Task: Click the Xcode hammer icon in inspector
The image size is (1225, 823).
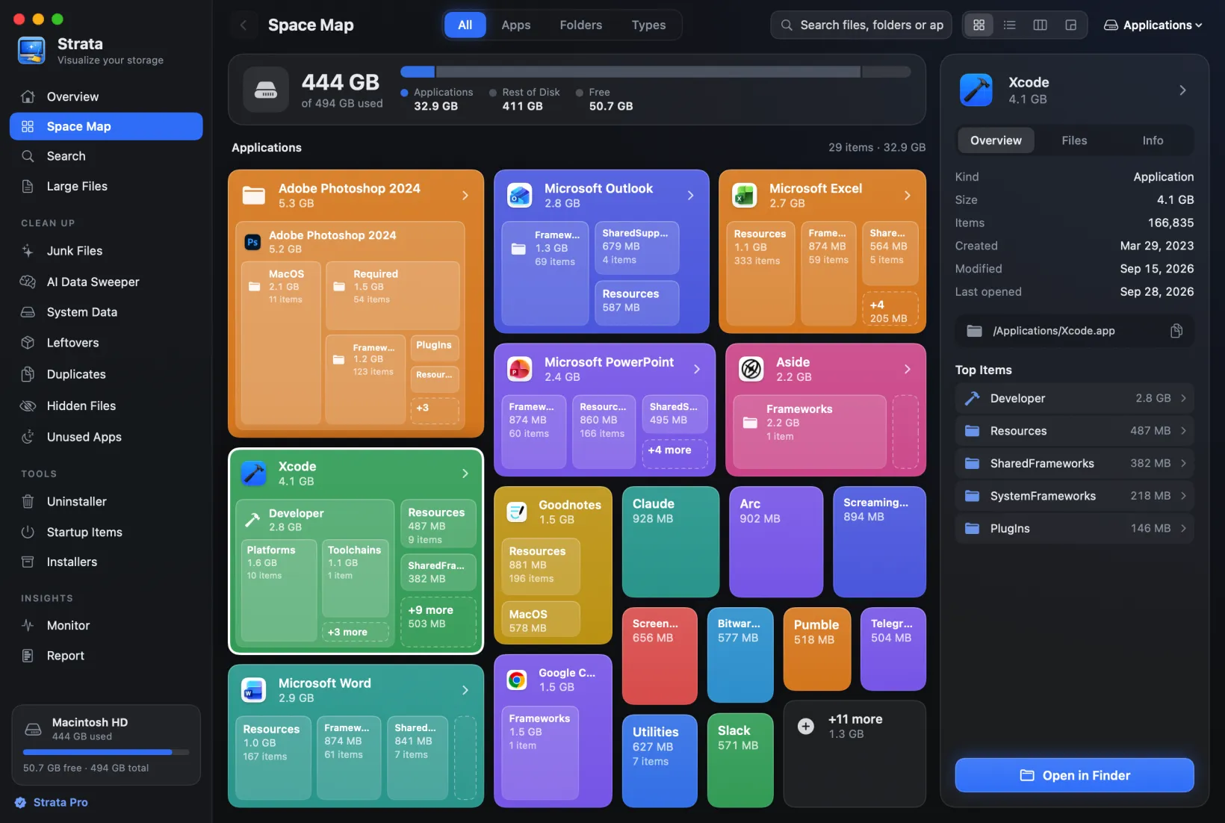Action: click(976, 90)
